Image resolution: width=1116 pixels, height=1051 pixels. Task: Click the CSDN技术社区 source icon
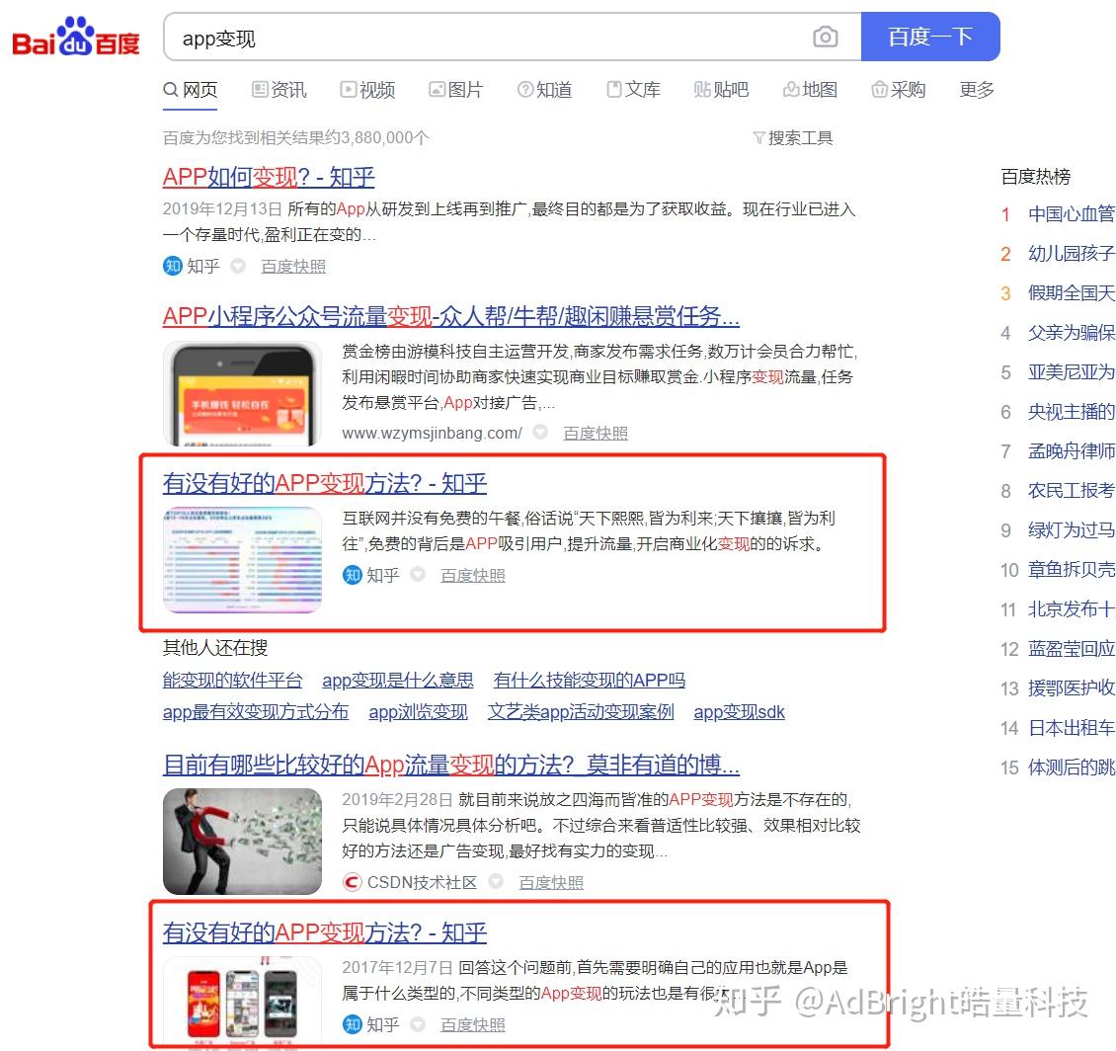coord(352,882)
